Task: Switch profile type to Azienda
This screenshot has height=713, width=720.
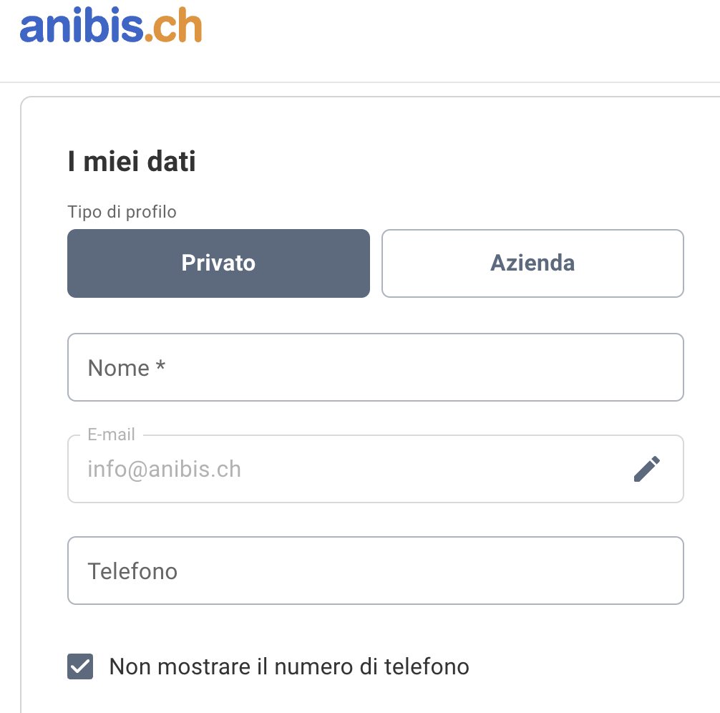Action: pyautogui.click(x=532, y=263)
